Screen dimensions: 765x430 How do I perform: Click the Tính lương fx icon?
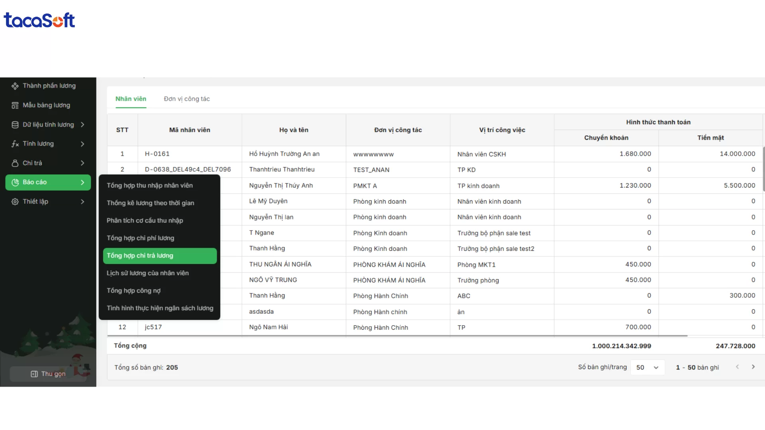pyautogui.click(x=15, y=144)
